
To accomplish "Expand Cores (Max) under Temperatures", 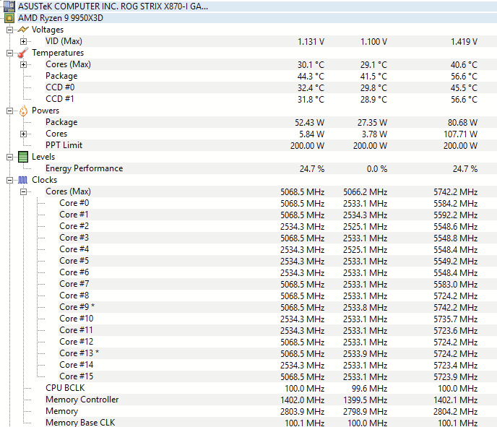I will click(x=23, y=64).
